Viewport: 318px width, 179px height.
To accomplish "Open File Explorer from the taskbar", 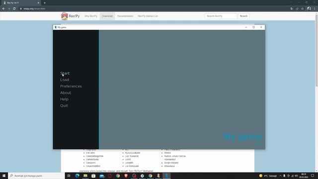I will click(x=85, y=176).
